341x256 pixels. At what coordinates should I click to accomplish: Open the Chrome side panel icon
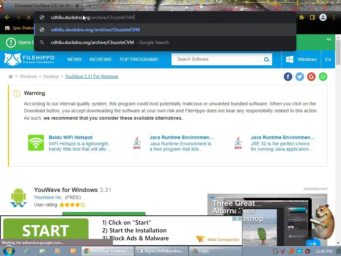[x=312, y=17]
